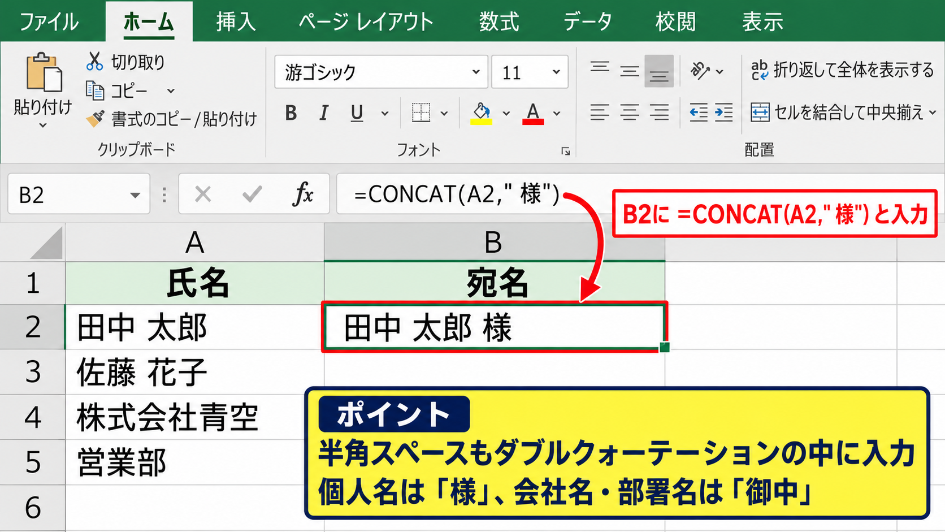The image size is (945, 532).
Task: Toggle Bold formatting
Action: [291, 113]
